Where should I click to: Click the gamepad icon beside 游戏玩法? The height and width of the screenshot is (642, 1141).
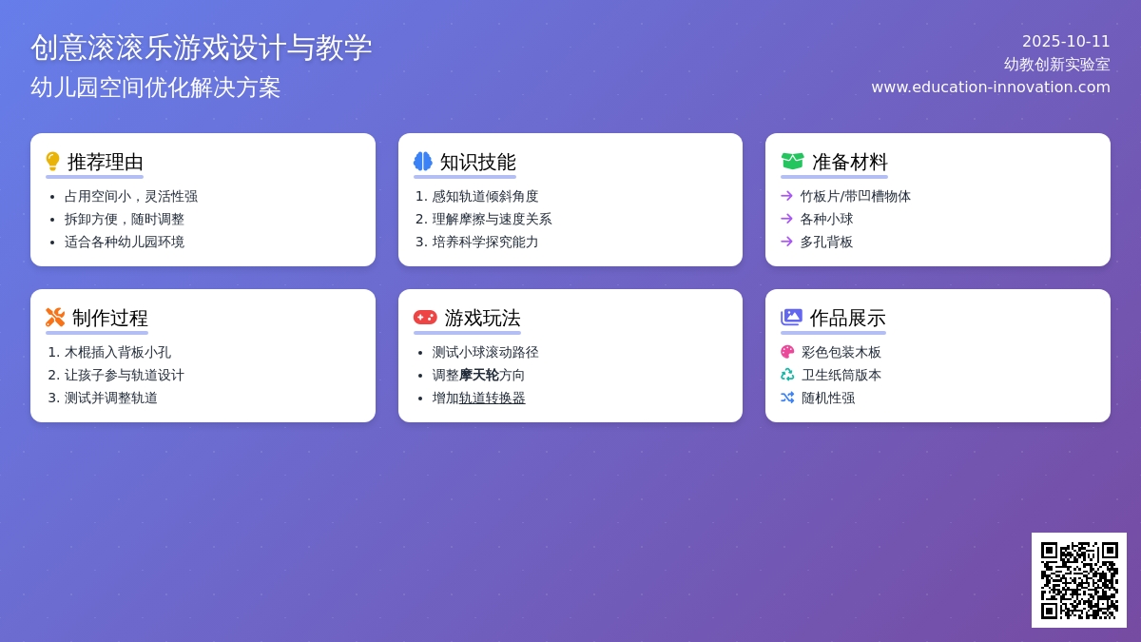pyautogui.click(x=425, y=318)
